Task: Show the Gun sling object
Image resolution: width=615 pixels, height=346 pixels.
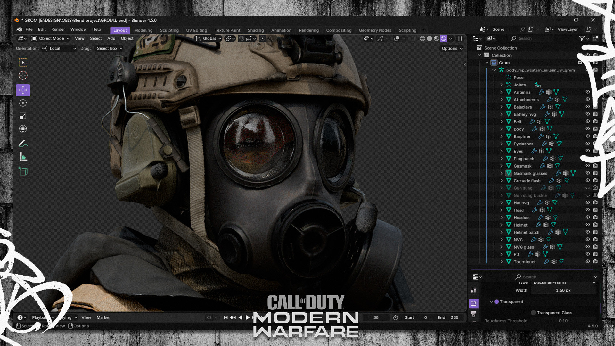Action: click(x=588, y=188)
